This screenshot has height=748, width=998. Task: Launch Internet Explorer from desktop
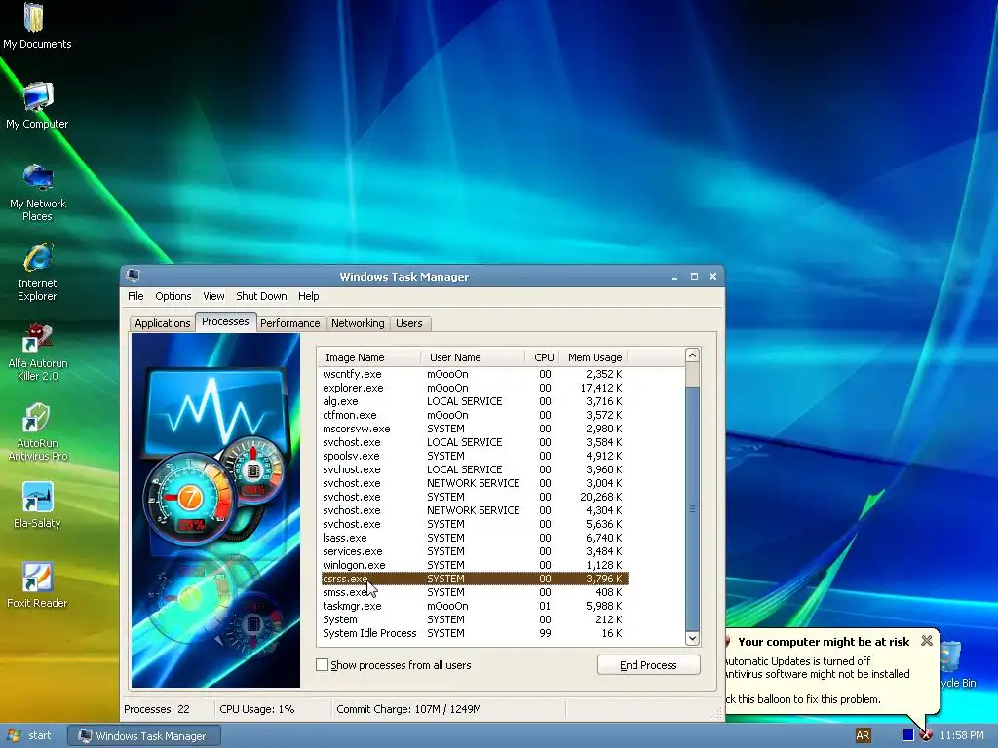click(38, 272)
